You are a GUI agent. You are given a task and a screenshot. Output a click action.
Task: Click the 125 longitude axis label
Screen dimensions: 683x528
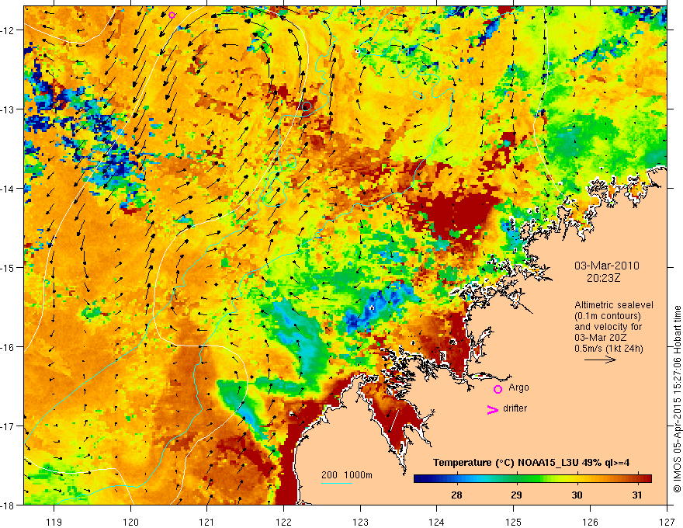(514, 522)
